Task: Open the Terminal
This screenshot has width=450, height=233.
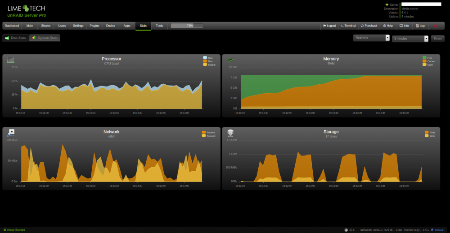Action: (348, 26)
